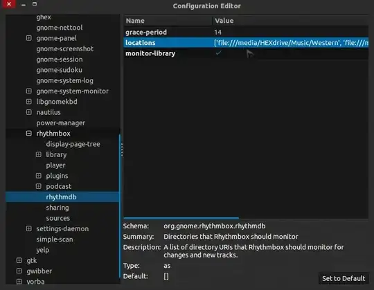The width and height of the screenshot is (374, 290).
Task: Expand the libgnomekbd node
Action: (29, 102)
